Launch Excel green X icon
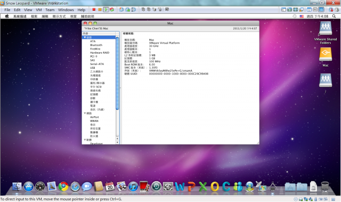Viewport: 341px width, 202px height. click(x=203, y=187)
